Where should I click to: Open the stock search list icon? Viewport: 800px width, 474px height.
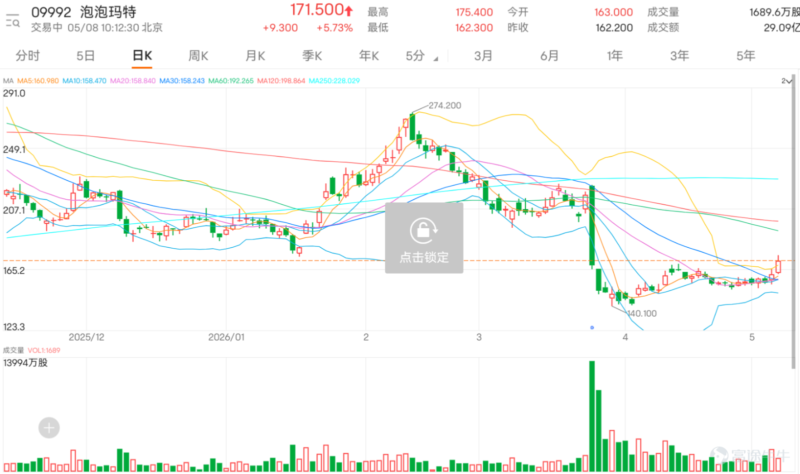coord(12,20)
